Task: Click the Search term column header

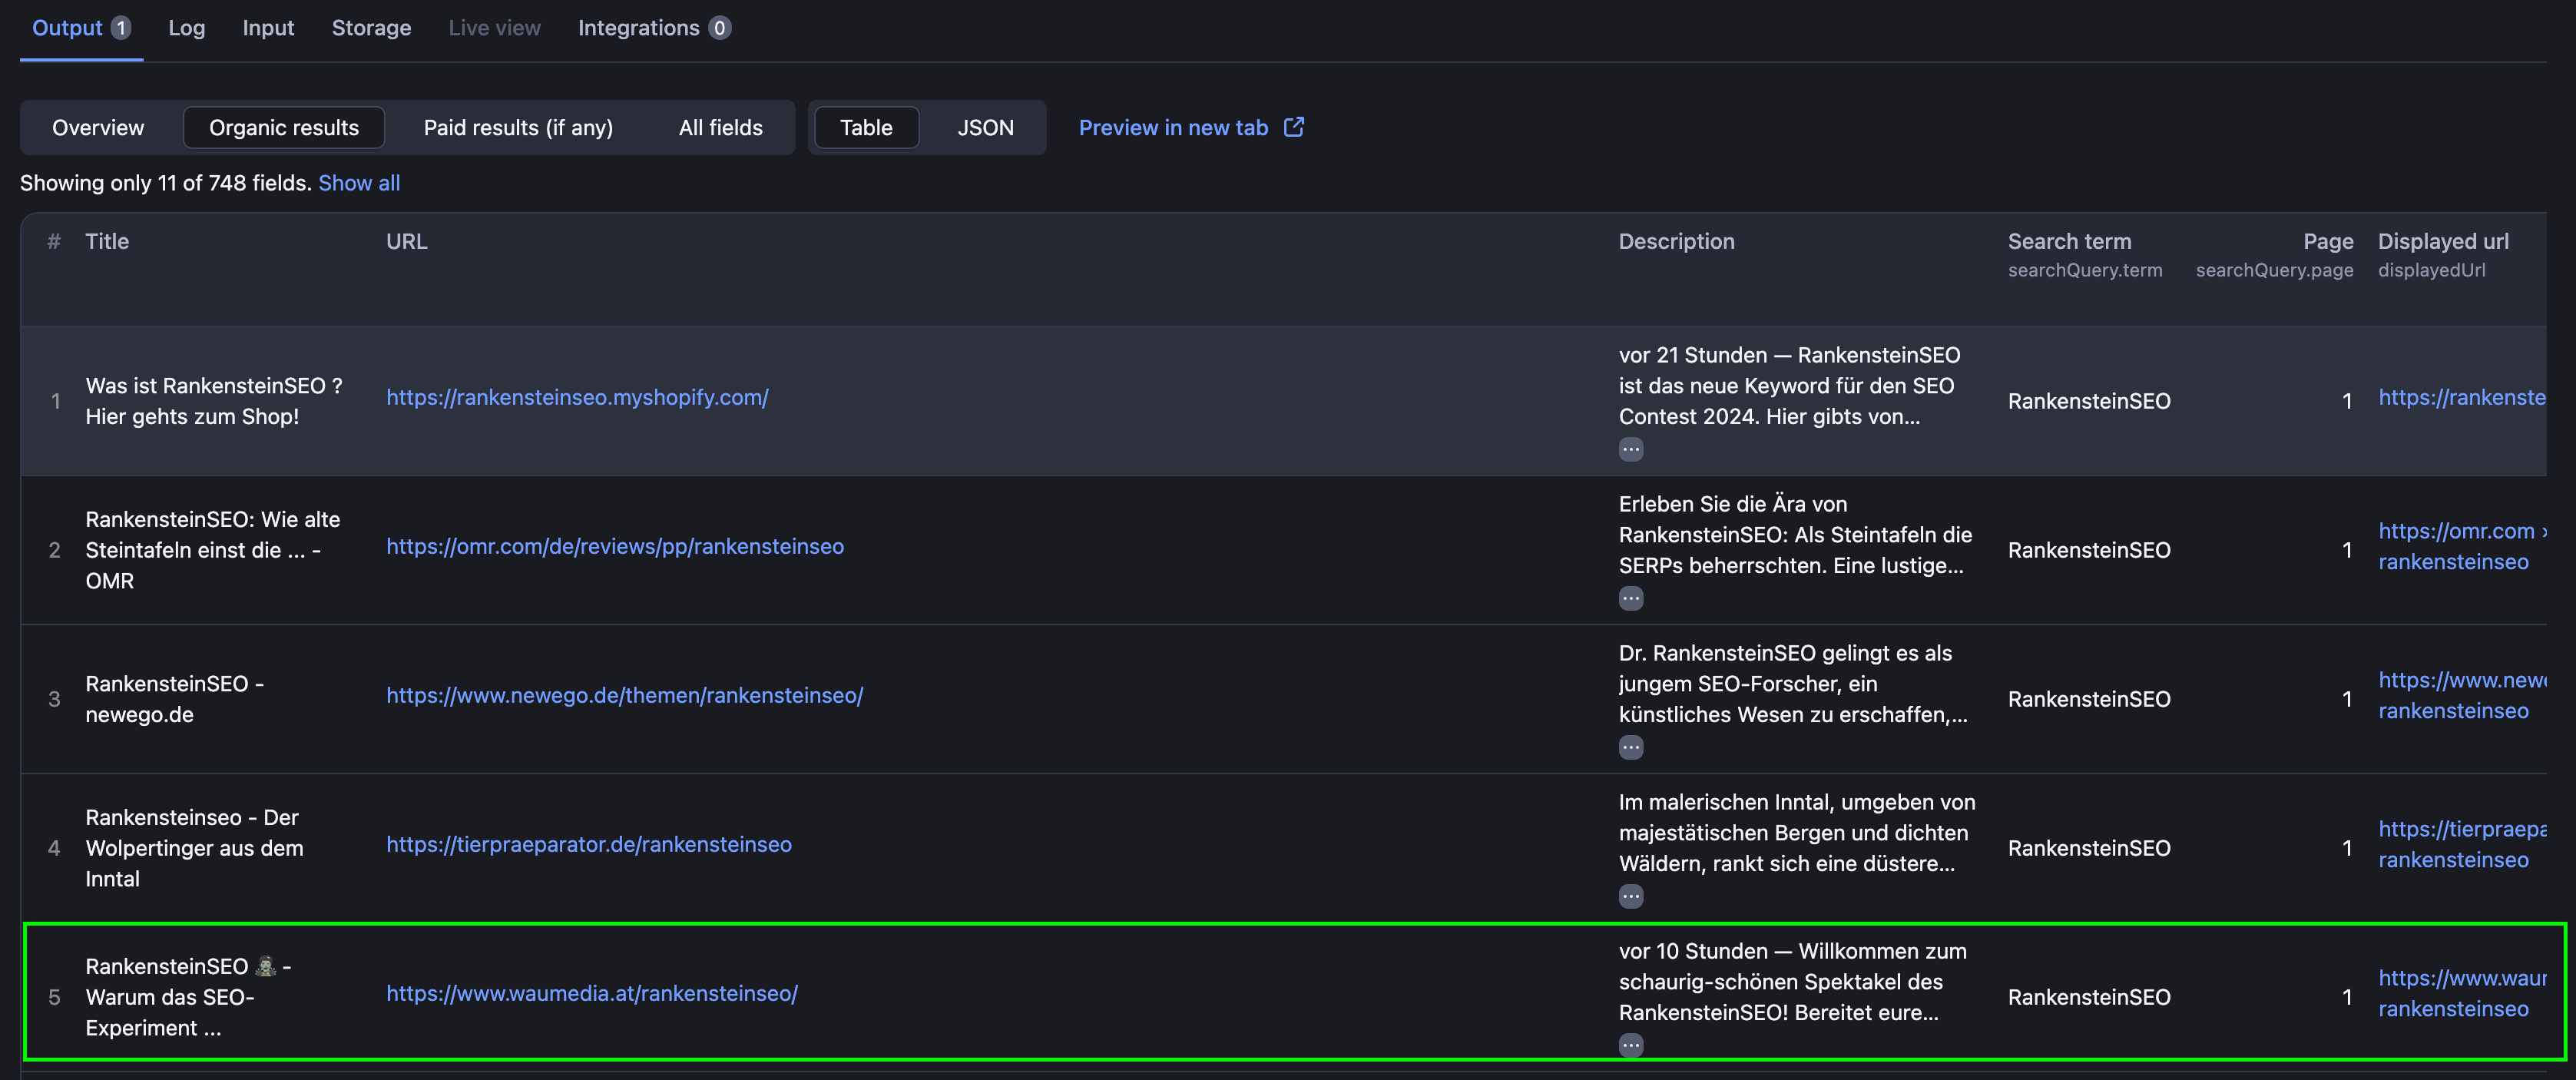Action: [2069, 241]
